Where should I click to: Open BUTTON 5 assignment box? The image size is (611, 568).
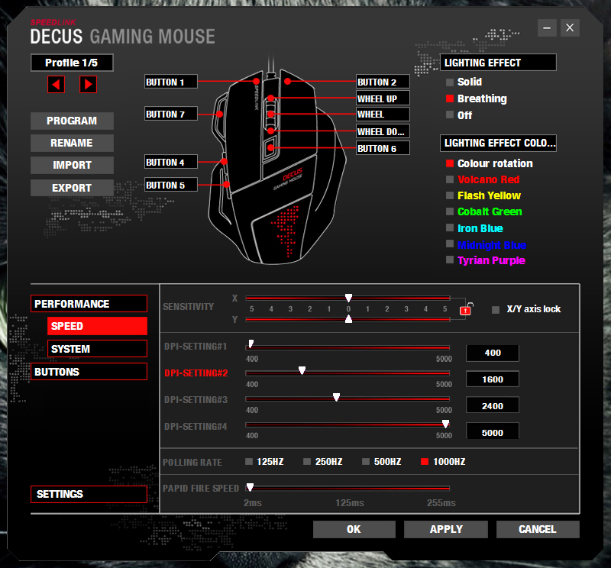point(171,185)
